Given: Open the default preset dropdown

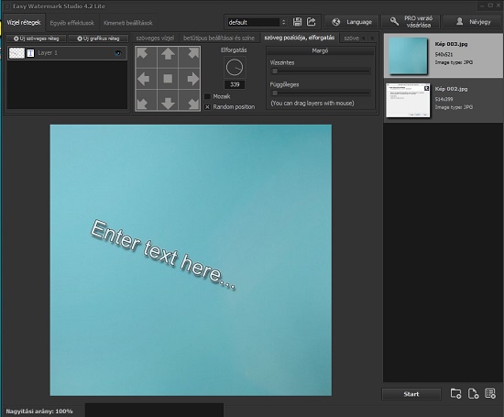Looking at the screenshot, I should (x=257, y=22).
